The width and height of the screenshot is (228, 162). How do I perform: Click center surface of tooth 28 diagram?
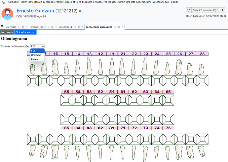202,81
